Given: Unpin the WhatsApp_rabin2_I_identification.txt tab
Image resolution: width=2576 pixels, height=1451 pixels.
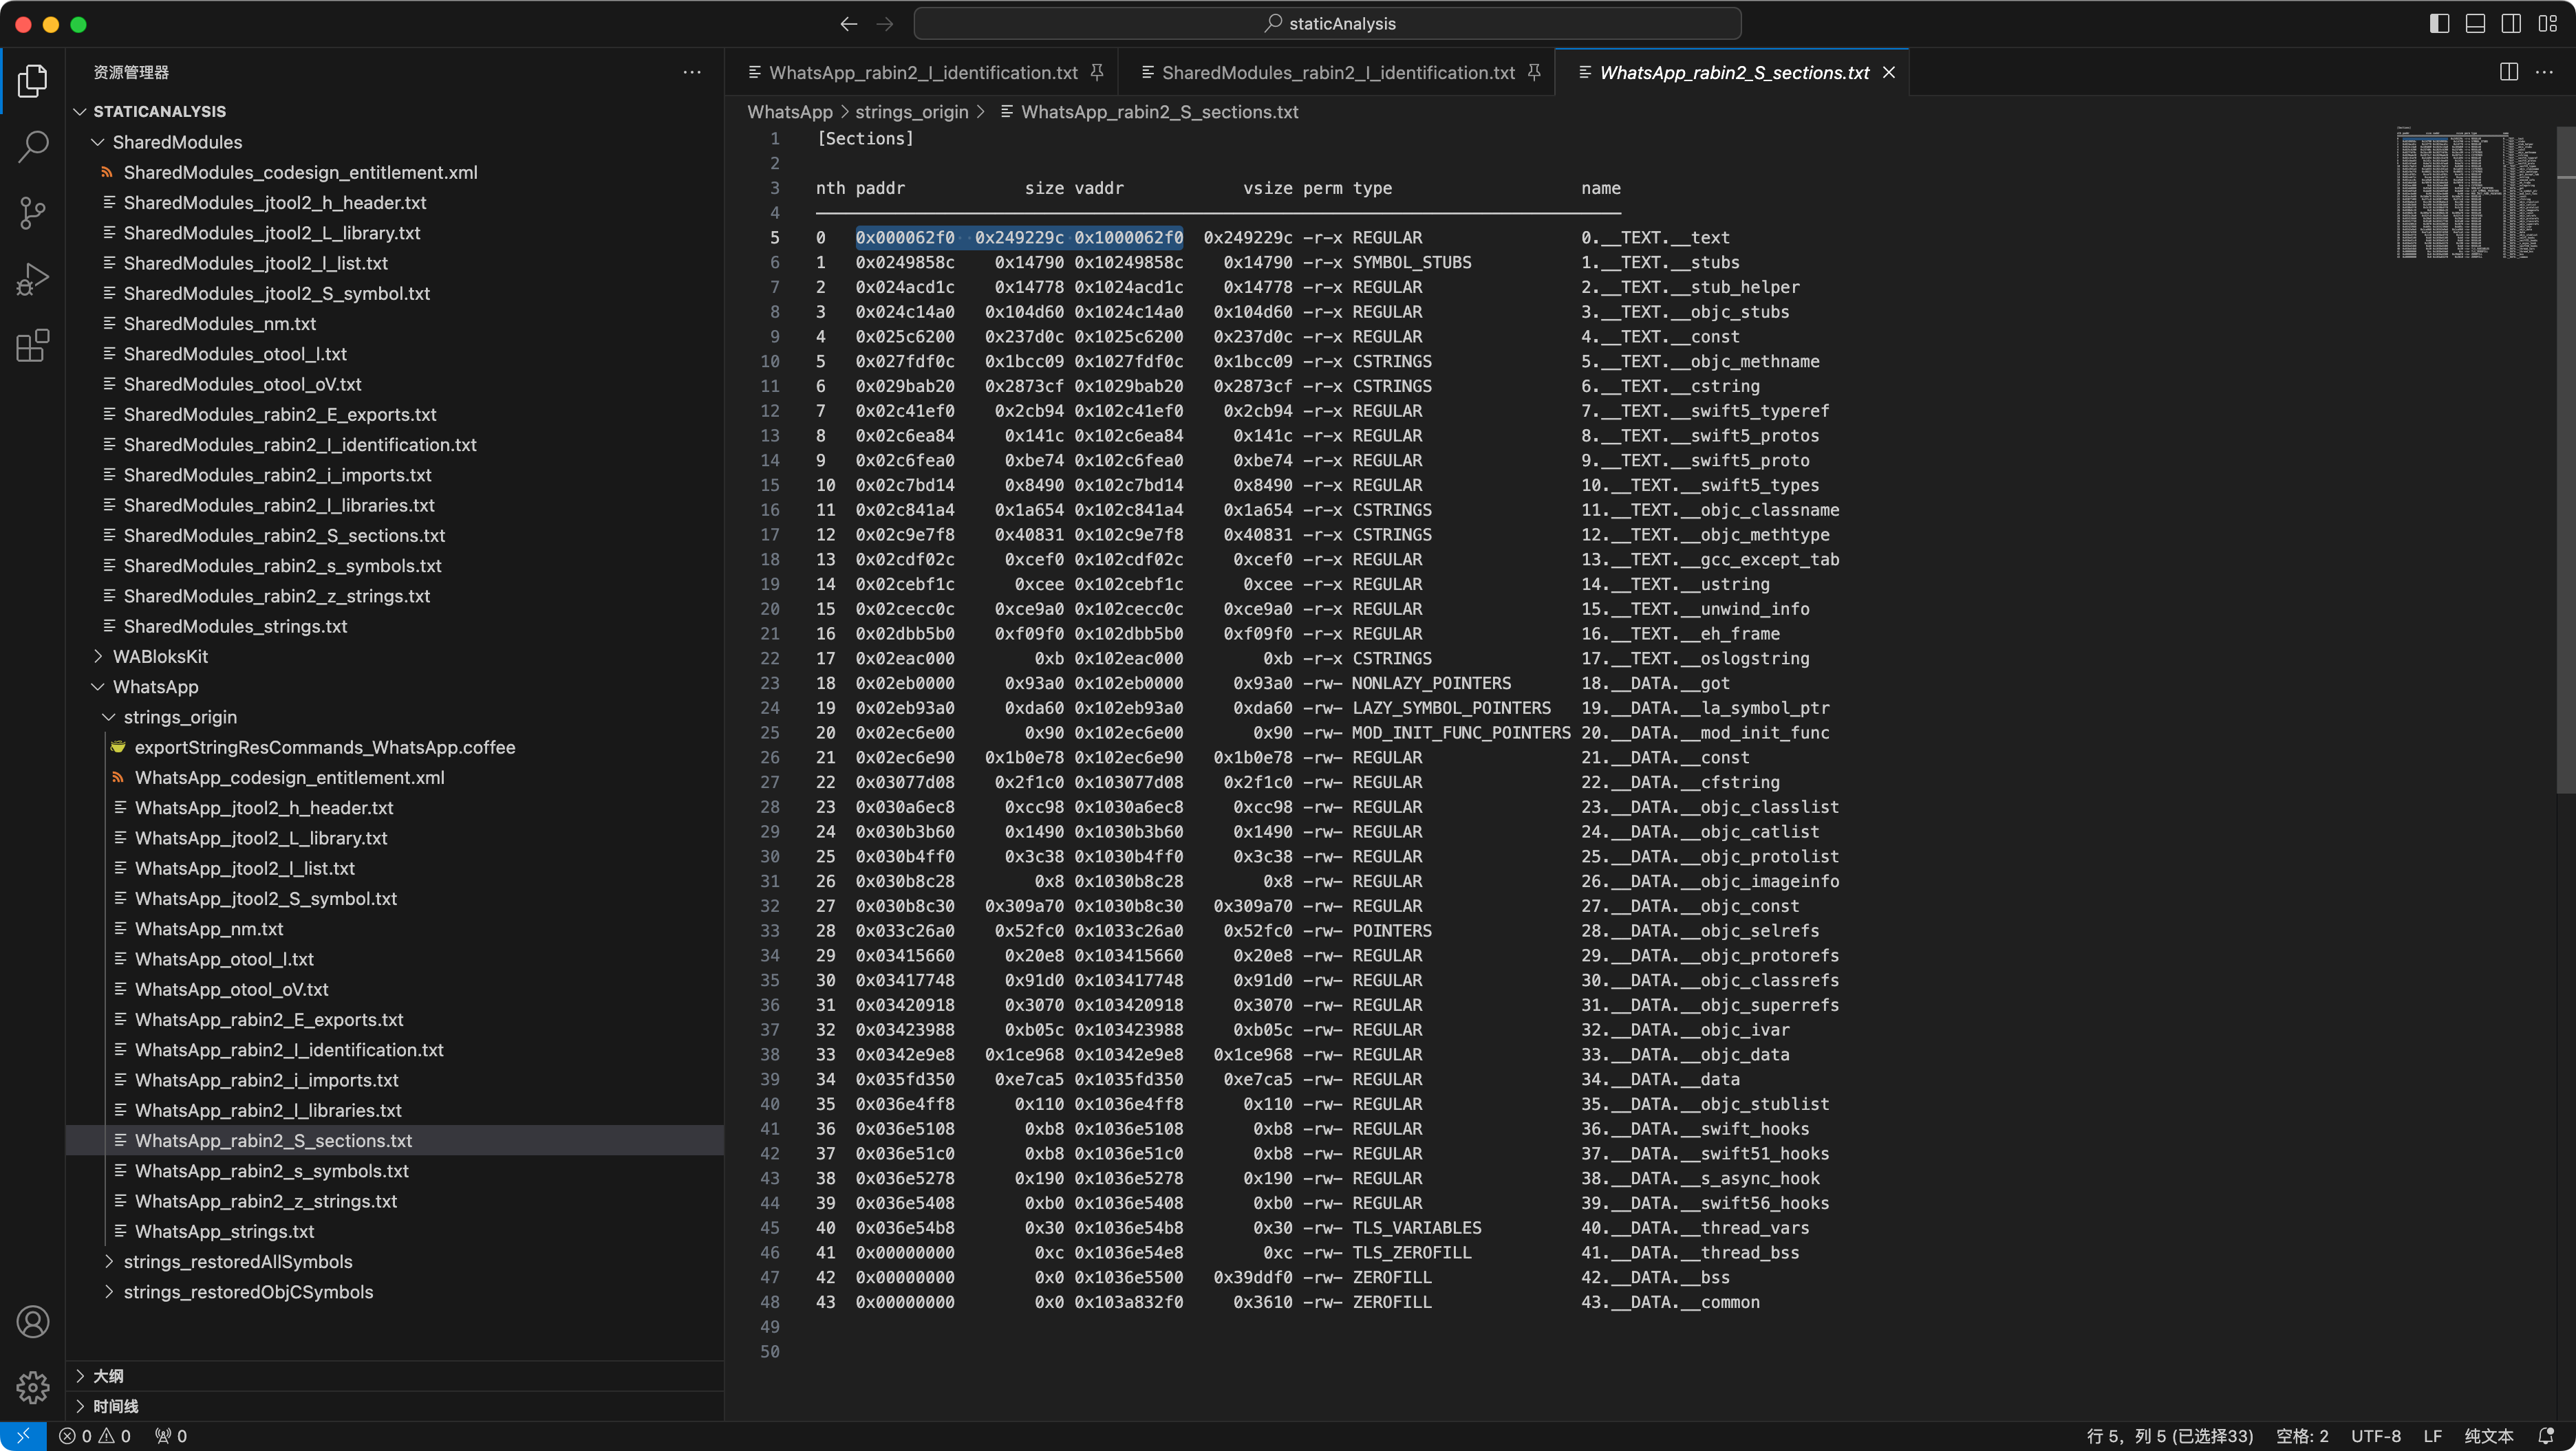Looking at the screenshot, I should click(1097, 72).
